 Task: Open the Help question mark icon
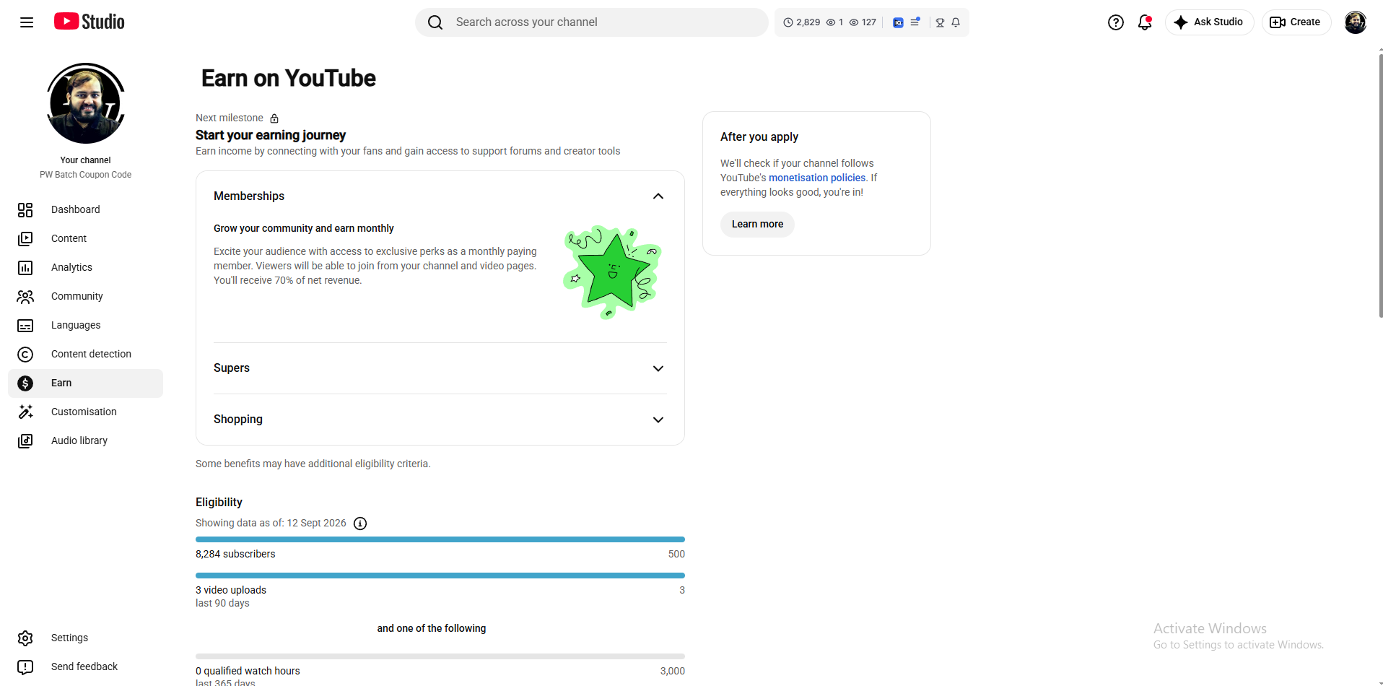tap(1116, 22)
